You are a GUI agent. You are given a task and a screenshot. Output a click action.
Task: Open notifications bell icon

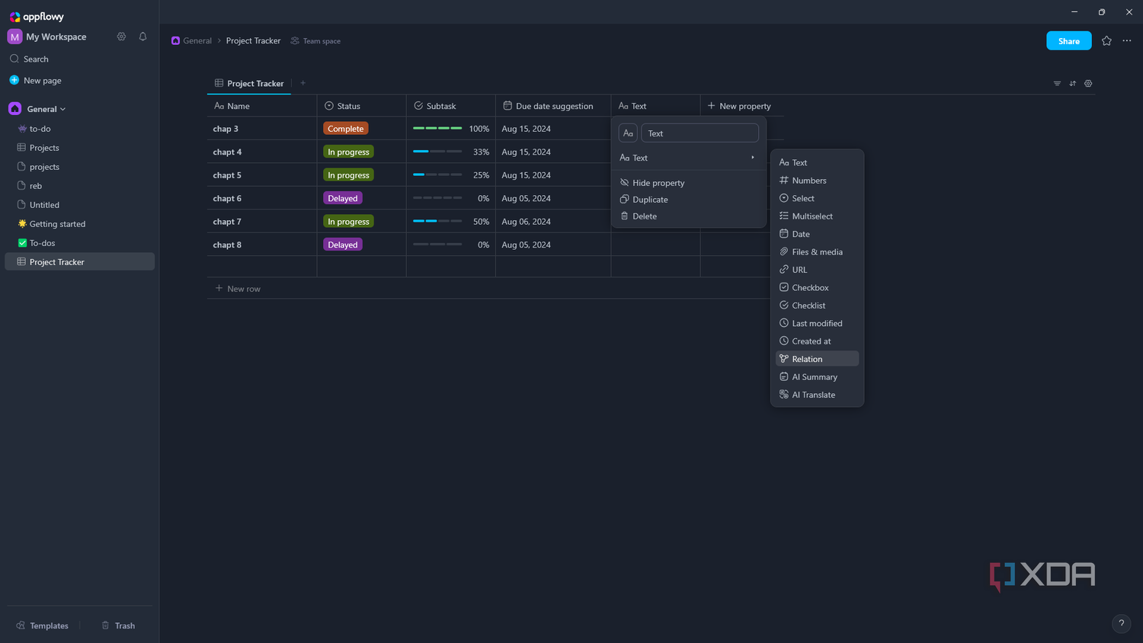pos(142,37)
